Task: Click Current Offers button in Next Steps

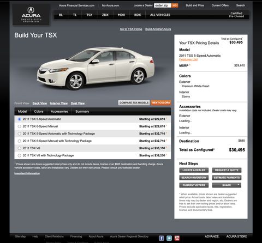Action: tap(194, 185)
